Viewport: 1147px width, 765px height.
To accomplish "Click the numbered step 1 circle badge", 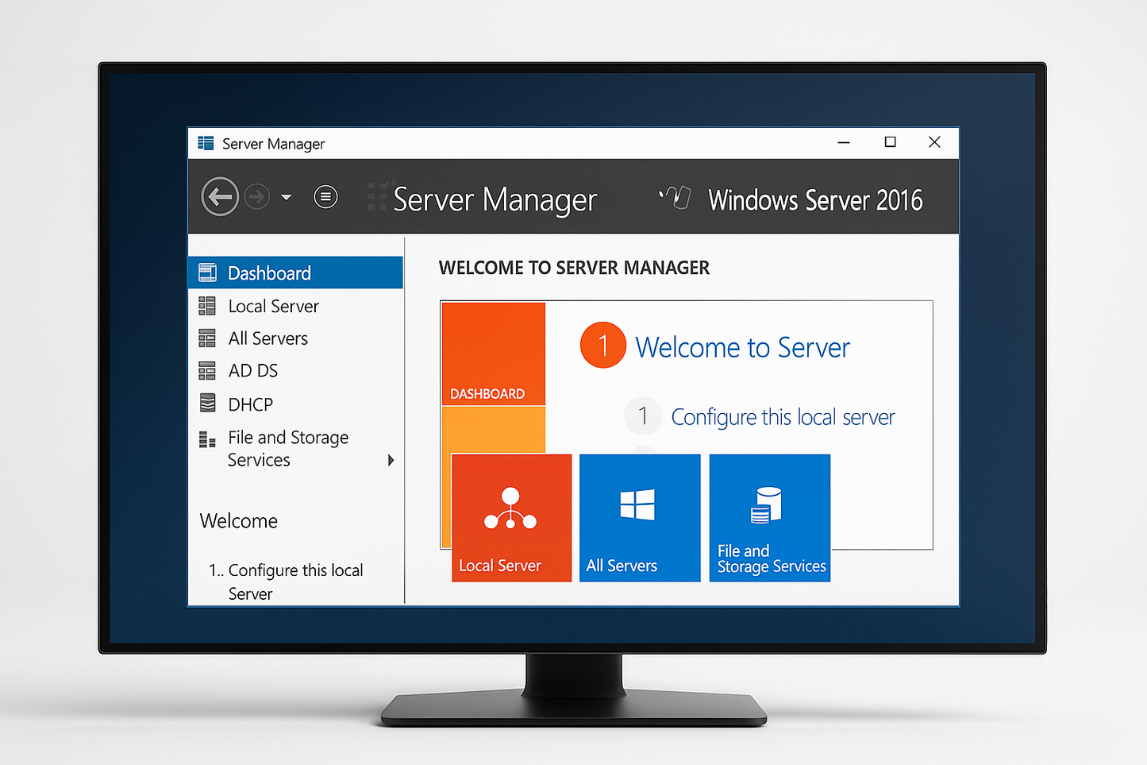I will pyautogui.click(x=602, y=345).
